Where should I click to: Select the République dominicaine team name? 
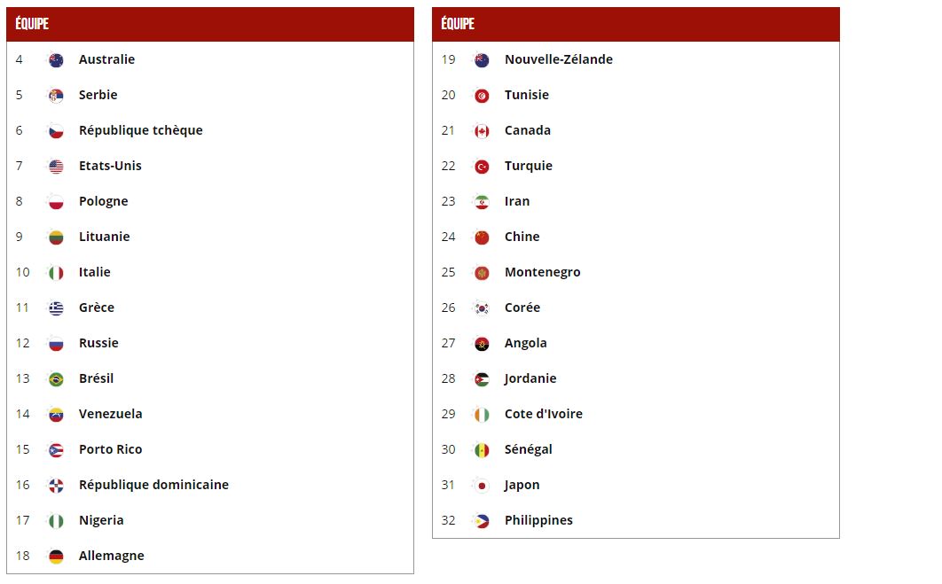[x=153, y=485]
